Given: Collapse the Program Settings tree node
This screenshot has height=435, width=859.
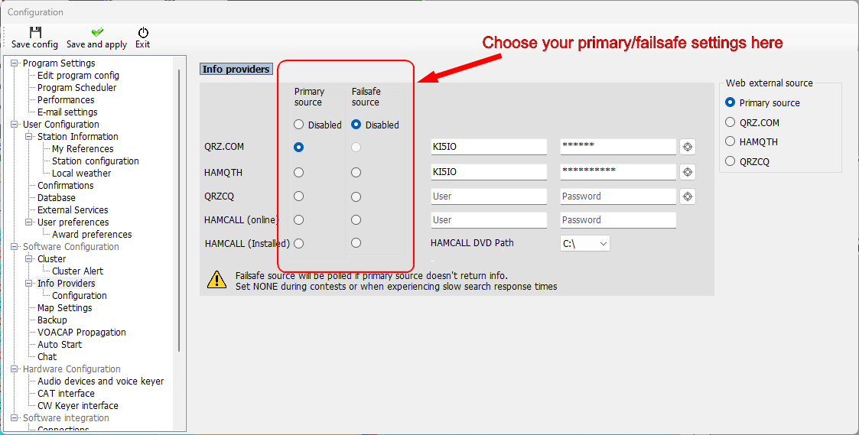Looking at the screenshot, I should click(15, 63).
